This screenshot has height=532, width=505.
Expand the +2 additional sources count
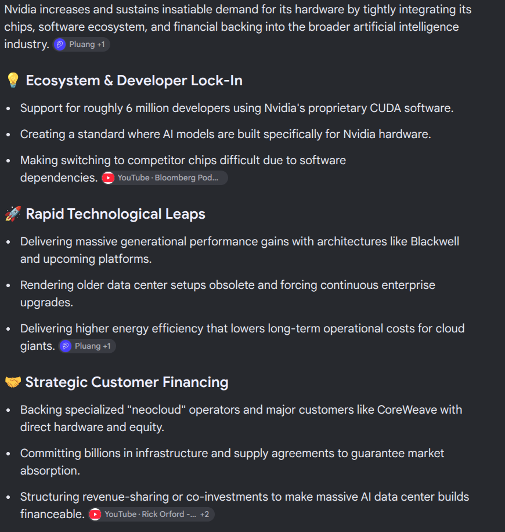[205, 515]
